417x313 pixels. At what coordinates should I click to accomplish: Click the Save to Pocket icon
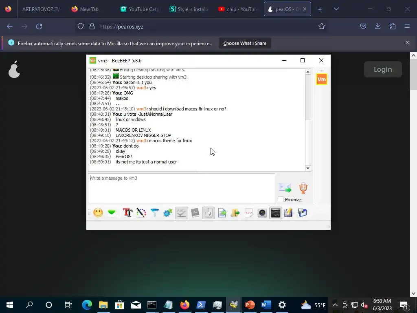[363, 26]
